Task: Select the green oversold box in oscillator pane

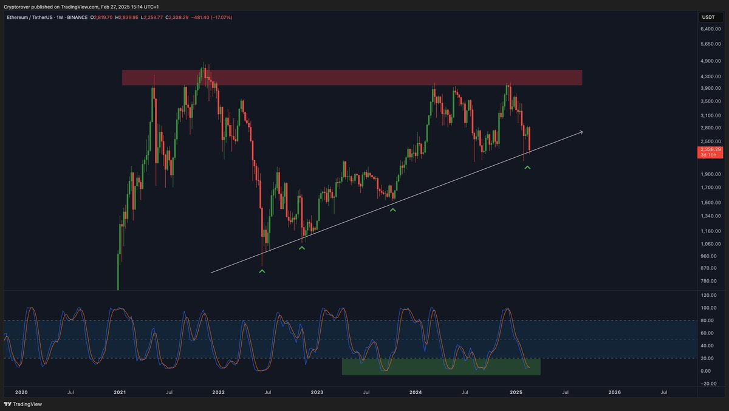Action: pos(440,366)
